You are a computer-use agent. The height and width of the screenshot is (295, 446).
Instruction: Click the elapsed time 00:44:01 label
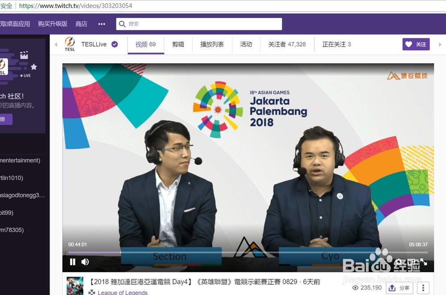tap(77, 244)
